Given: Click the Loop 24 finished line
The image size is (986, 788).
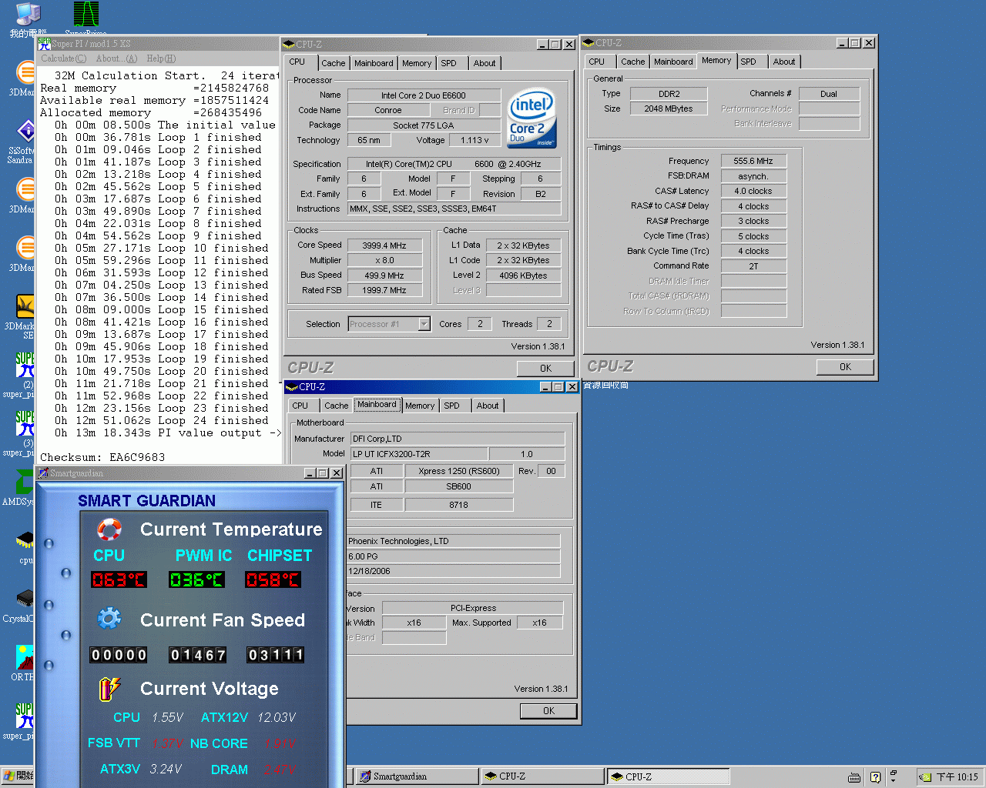Looking at the screenshot, I should click(162, 420).
